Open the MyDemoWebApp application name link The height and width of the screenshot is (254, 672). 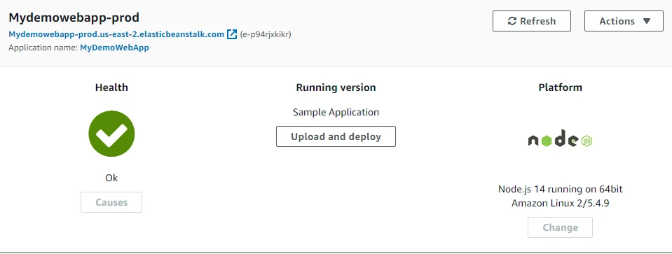[x=114, y=48]
